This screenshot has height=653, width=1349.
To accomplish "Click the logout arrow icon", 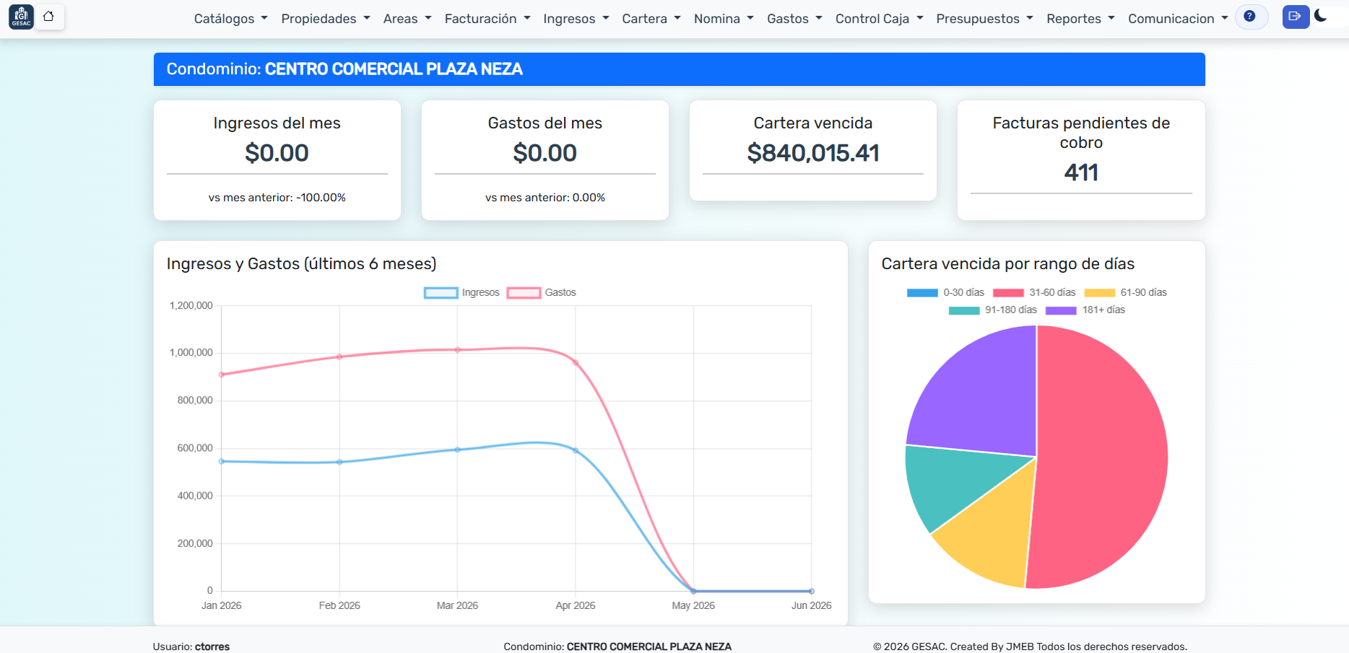I will (x=1296, y=16).
